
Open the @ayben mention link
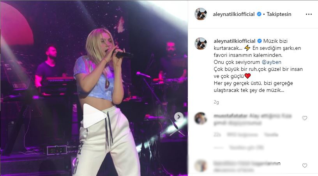pyautogui.click(x=272, y=62)
